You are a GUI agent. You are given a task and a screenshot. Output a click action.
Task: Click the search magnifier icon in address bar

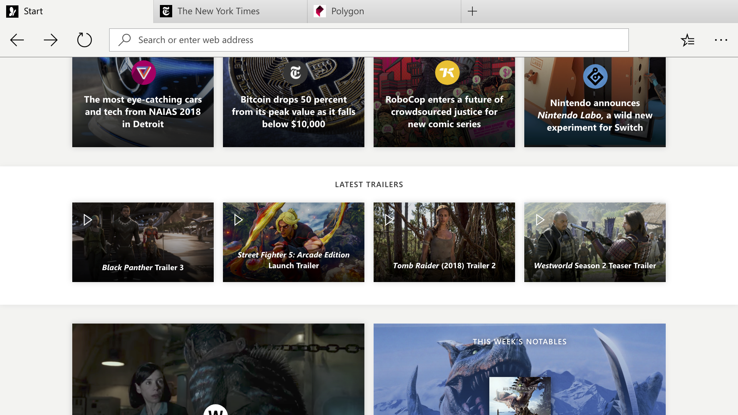tap(125, 40)
